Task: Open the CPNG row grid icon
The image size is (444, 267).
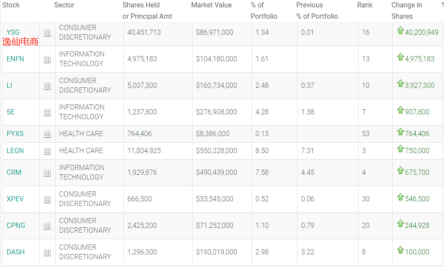Action: coord(47,226)
